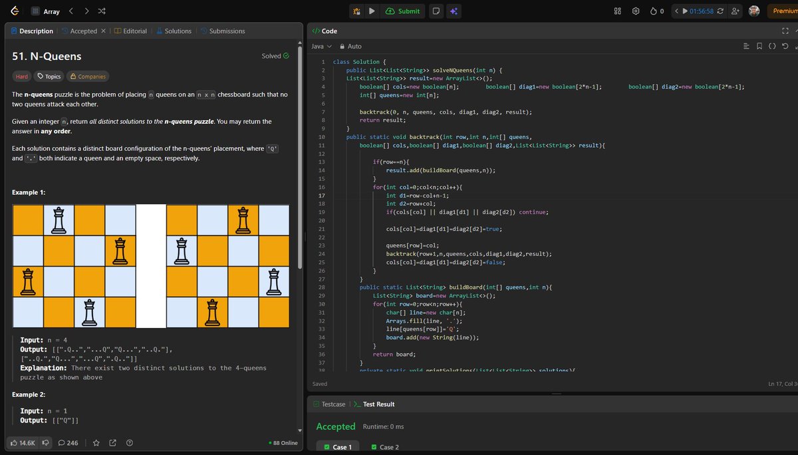Click the Code panel header
Viewport: 798px width, 455px height.
pos(325,31)
